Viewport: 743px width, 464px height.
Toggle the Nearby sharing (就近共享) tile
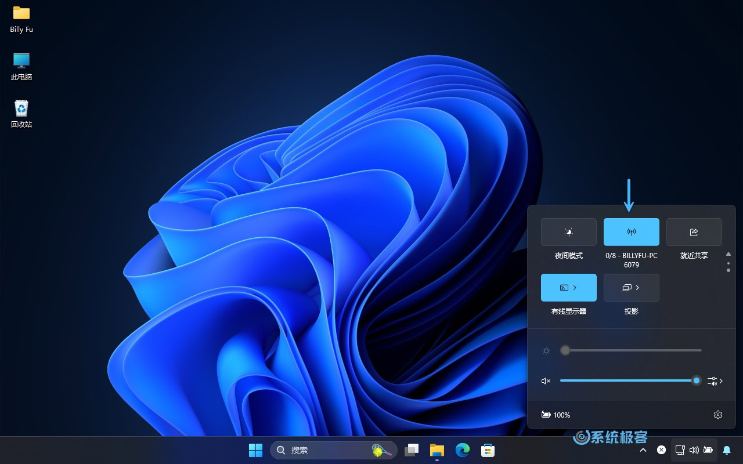coord(694,232)
